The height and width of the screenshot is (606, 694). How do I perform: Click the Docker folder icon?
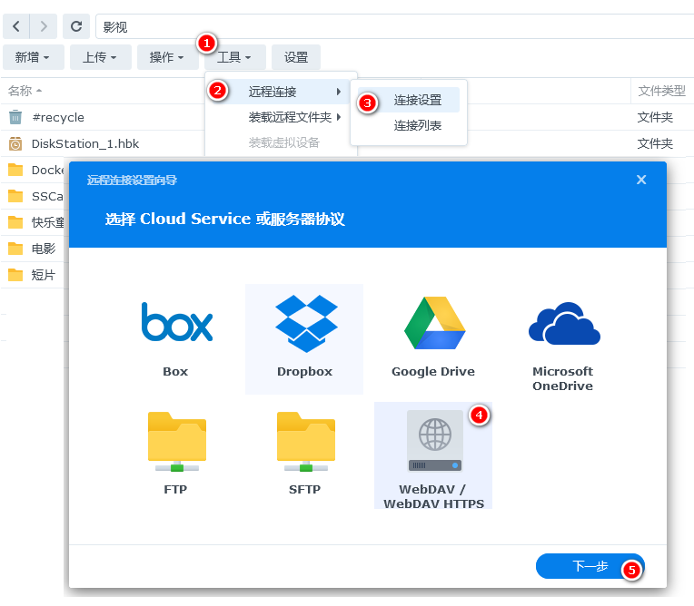pos(15,170)
